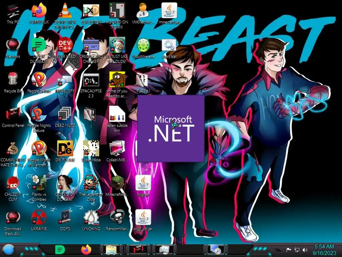Open the Minecraft4Fr... grass block icon
This screenshot has width=342, height=257.
tap(117, 186)
